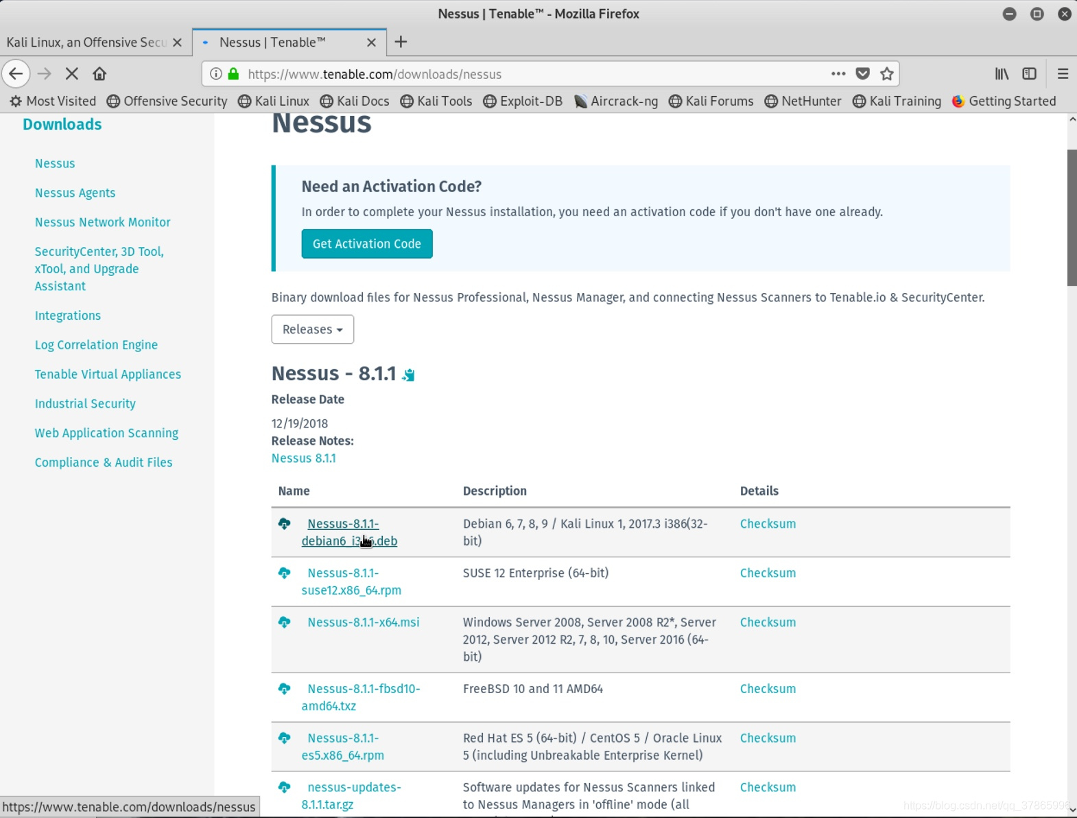Open the Firefox hamburger menu
Screen dimensions: 1077x818
pyautogui.click(x=1063, y=73)
